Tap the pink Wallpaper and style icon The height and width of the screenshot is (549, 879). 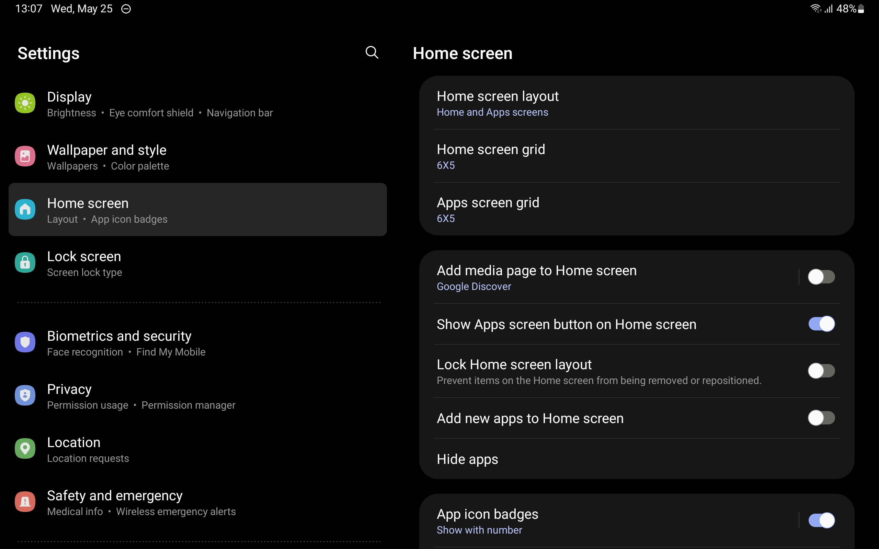25,156
